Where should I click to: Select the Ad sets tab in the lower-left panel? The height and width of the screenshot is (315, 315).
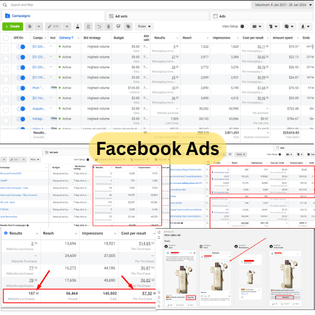[x=52, y=152]
